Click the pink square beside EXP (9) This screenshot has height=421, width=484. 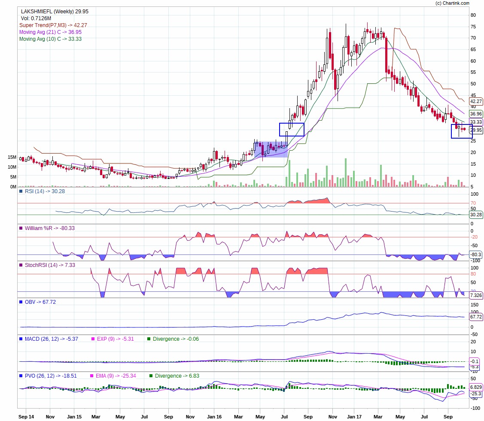click(93, 339)
